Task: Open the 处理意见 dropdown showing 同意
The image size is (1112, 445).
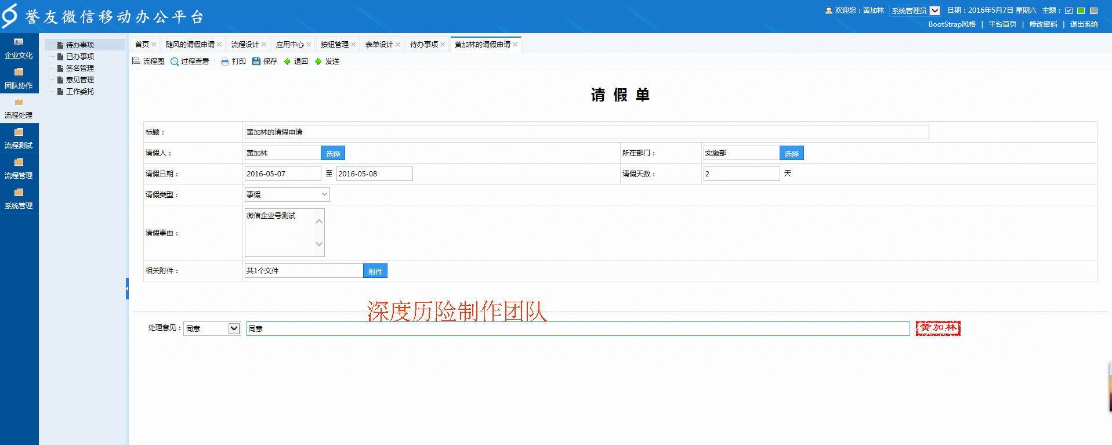Action: (212, 328)
